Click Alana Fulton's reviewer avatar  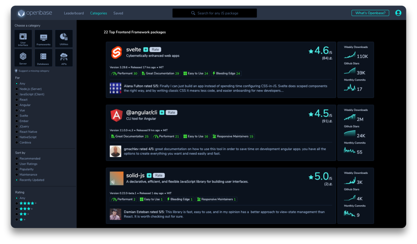pyautogui.click(x=116, y=88)
